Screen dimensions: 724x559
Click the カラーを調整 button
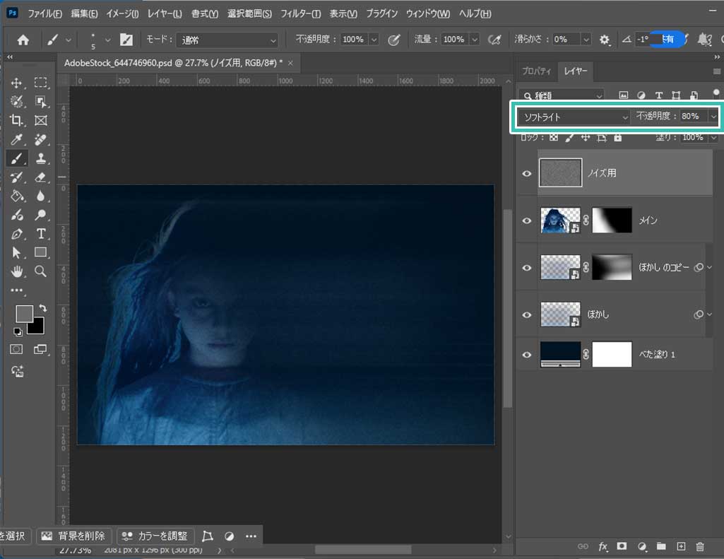[x=156, y=536]
